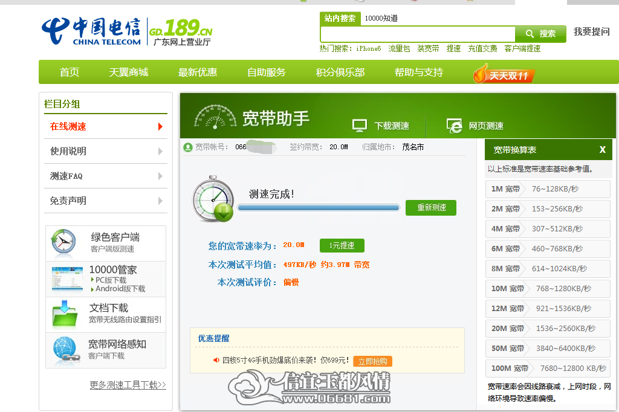Click the red speaker icon in 优惠提醒

pos(216,360)
